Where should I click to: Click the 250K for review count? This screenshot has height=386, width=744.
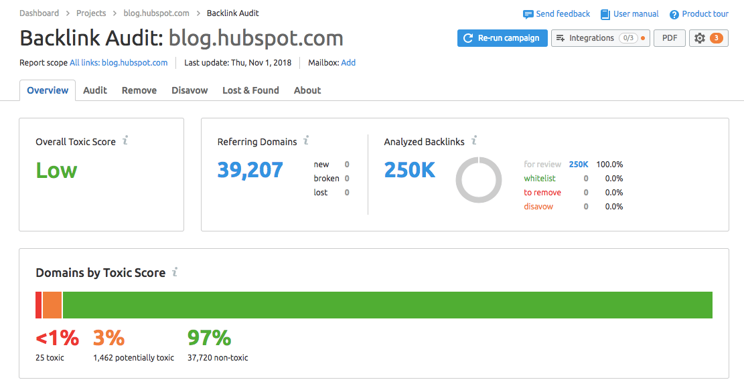pos(578,165)
